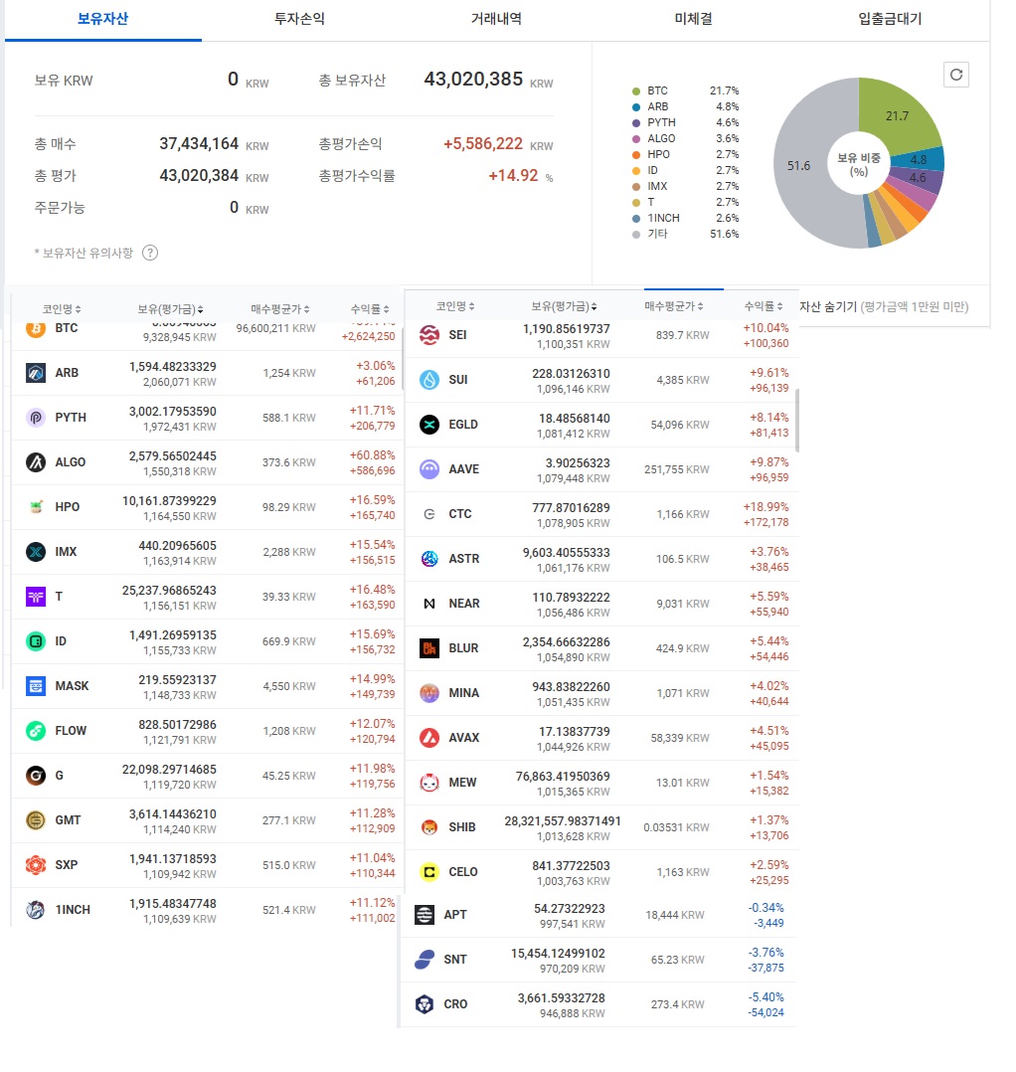Click the refresh icon beside the pie chart

point(956,75)
